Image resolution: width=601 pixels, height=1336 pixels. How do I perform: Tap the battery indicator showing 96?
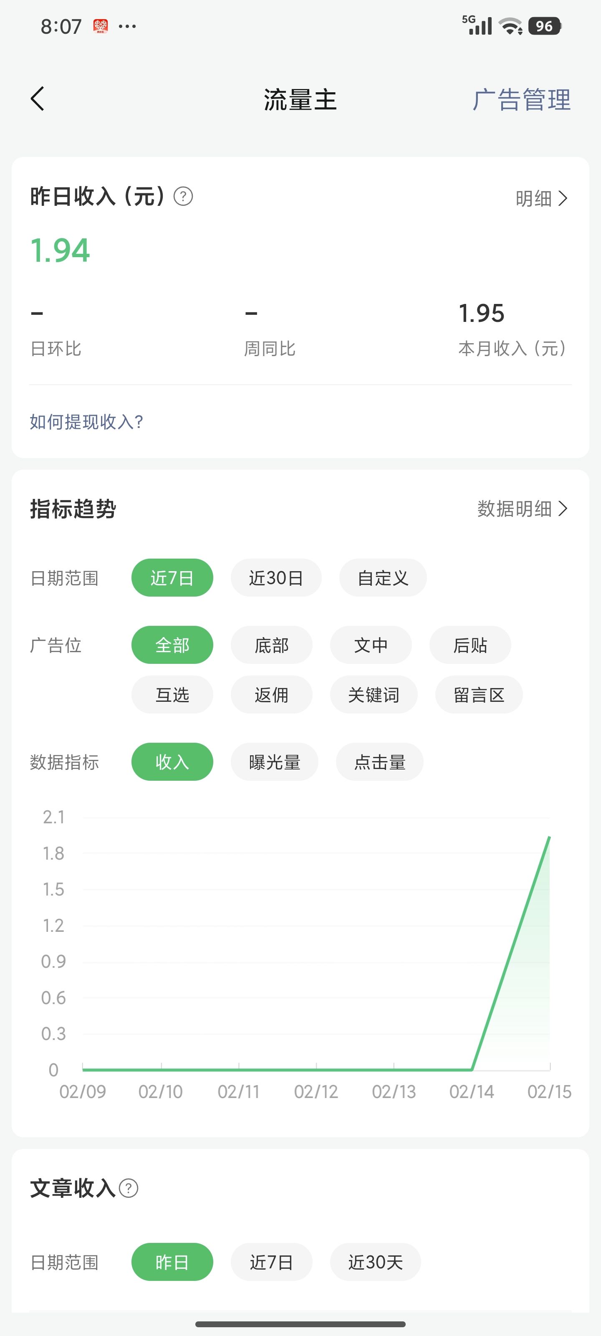(x=545, y=26)
